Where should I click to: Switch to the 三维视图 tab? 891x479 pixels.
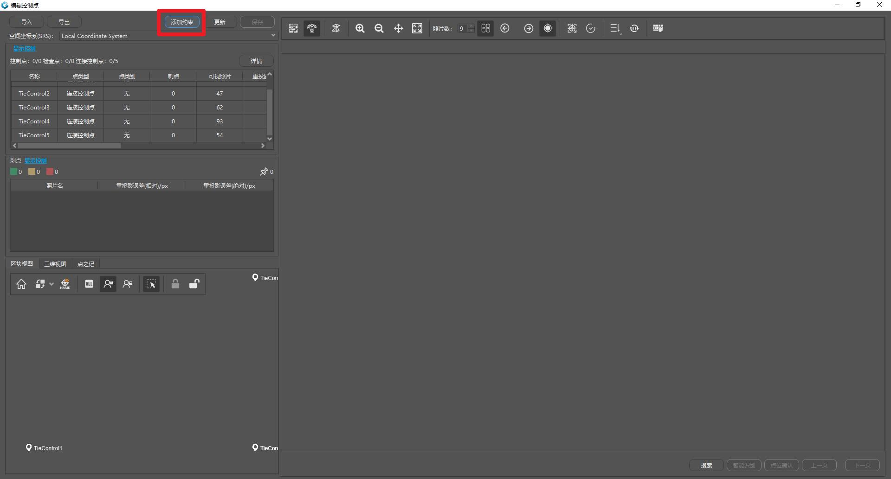(x=55, y=264)
